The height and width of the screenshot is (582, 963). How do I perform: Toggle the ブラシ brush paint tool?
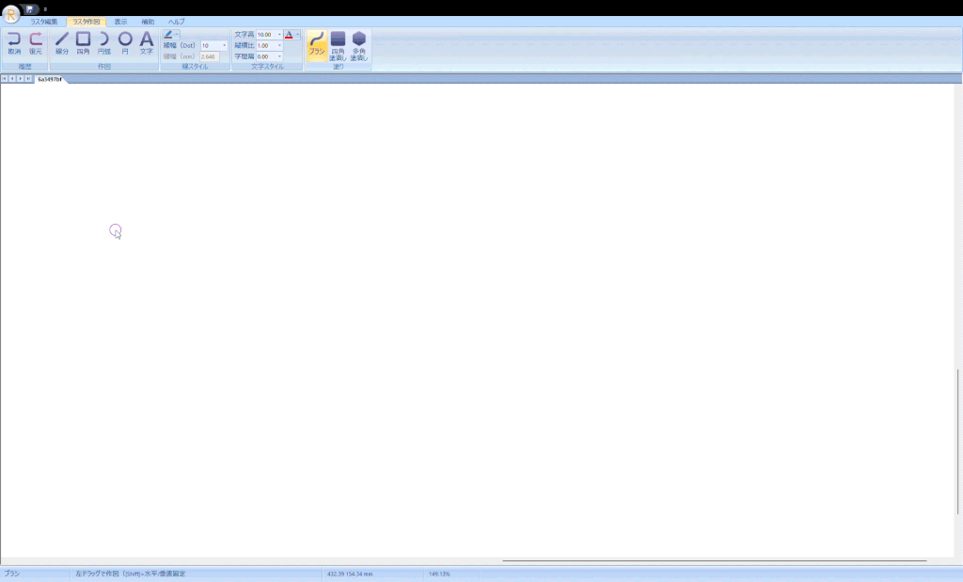click(x=317, y=45)
